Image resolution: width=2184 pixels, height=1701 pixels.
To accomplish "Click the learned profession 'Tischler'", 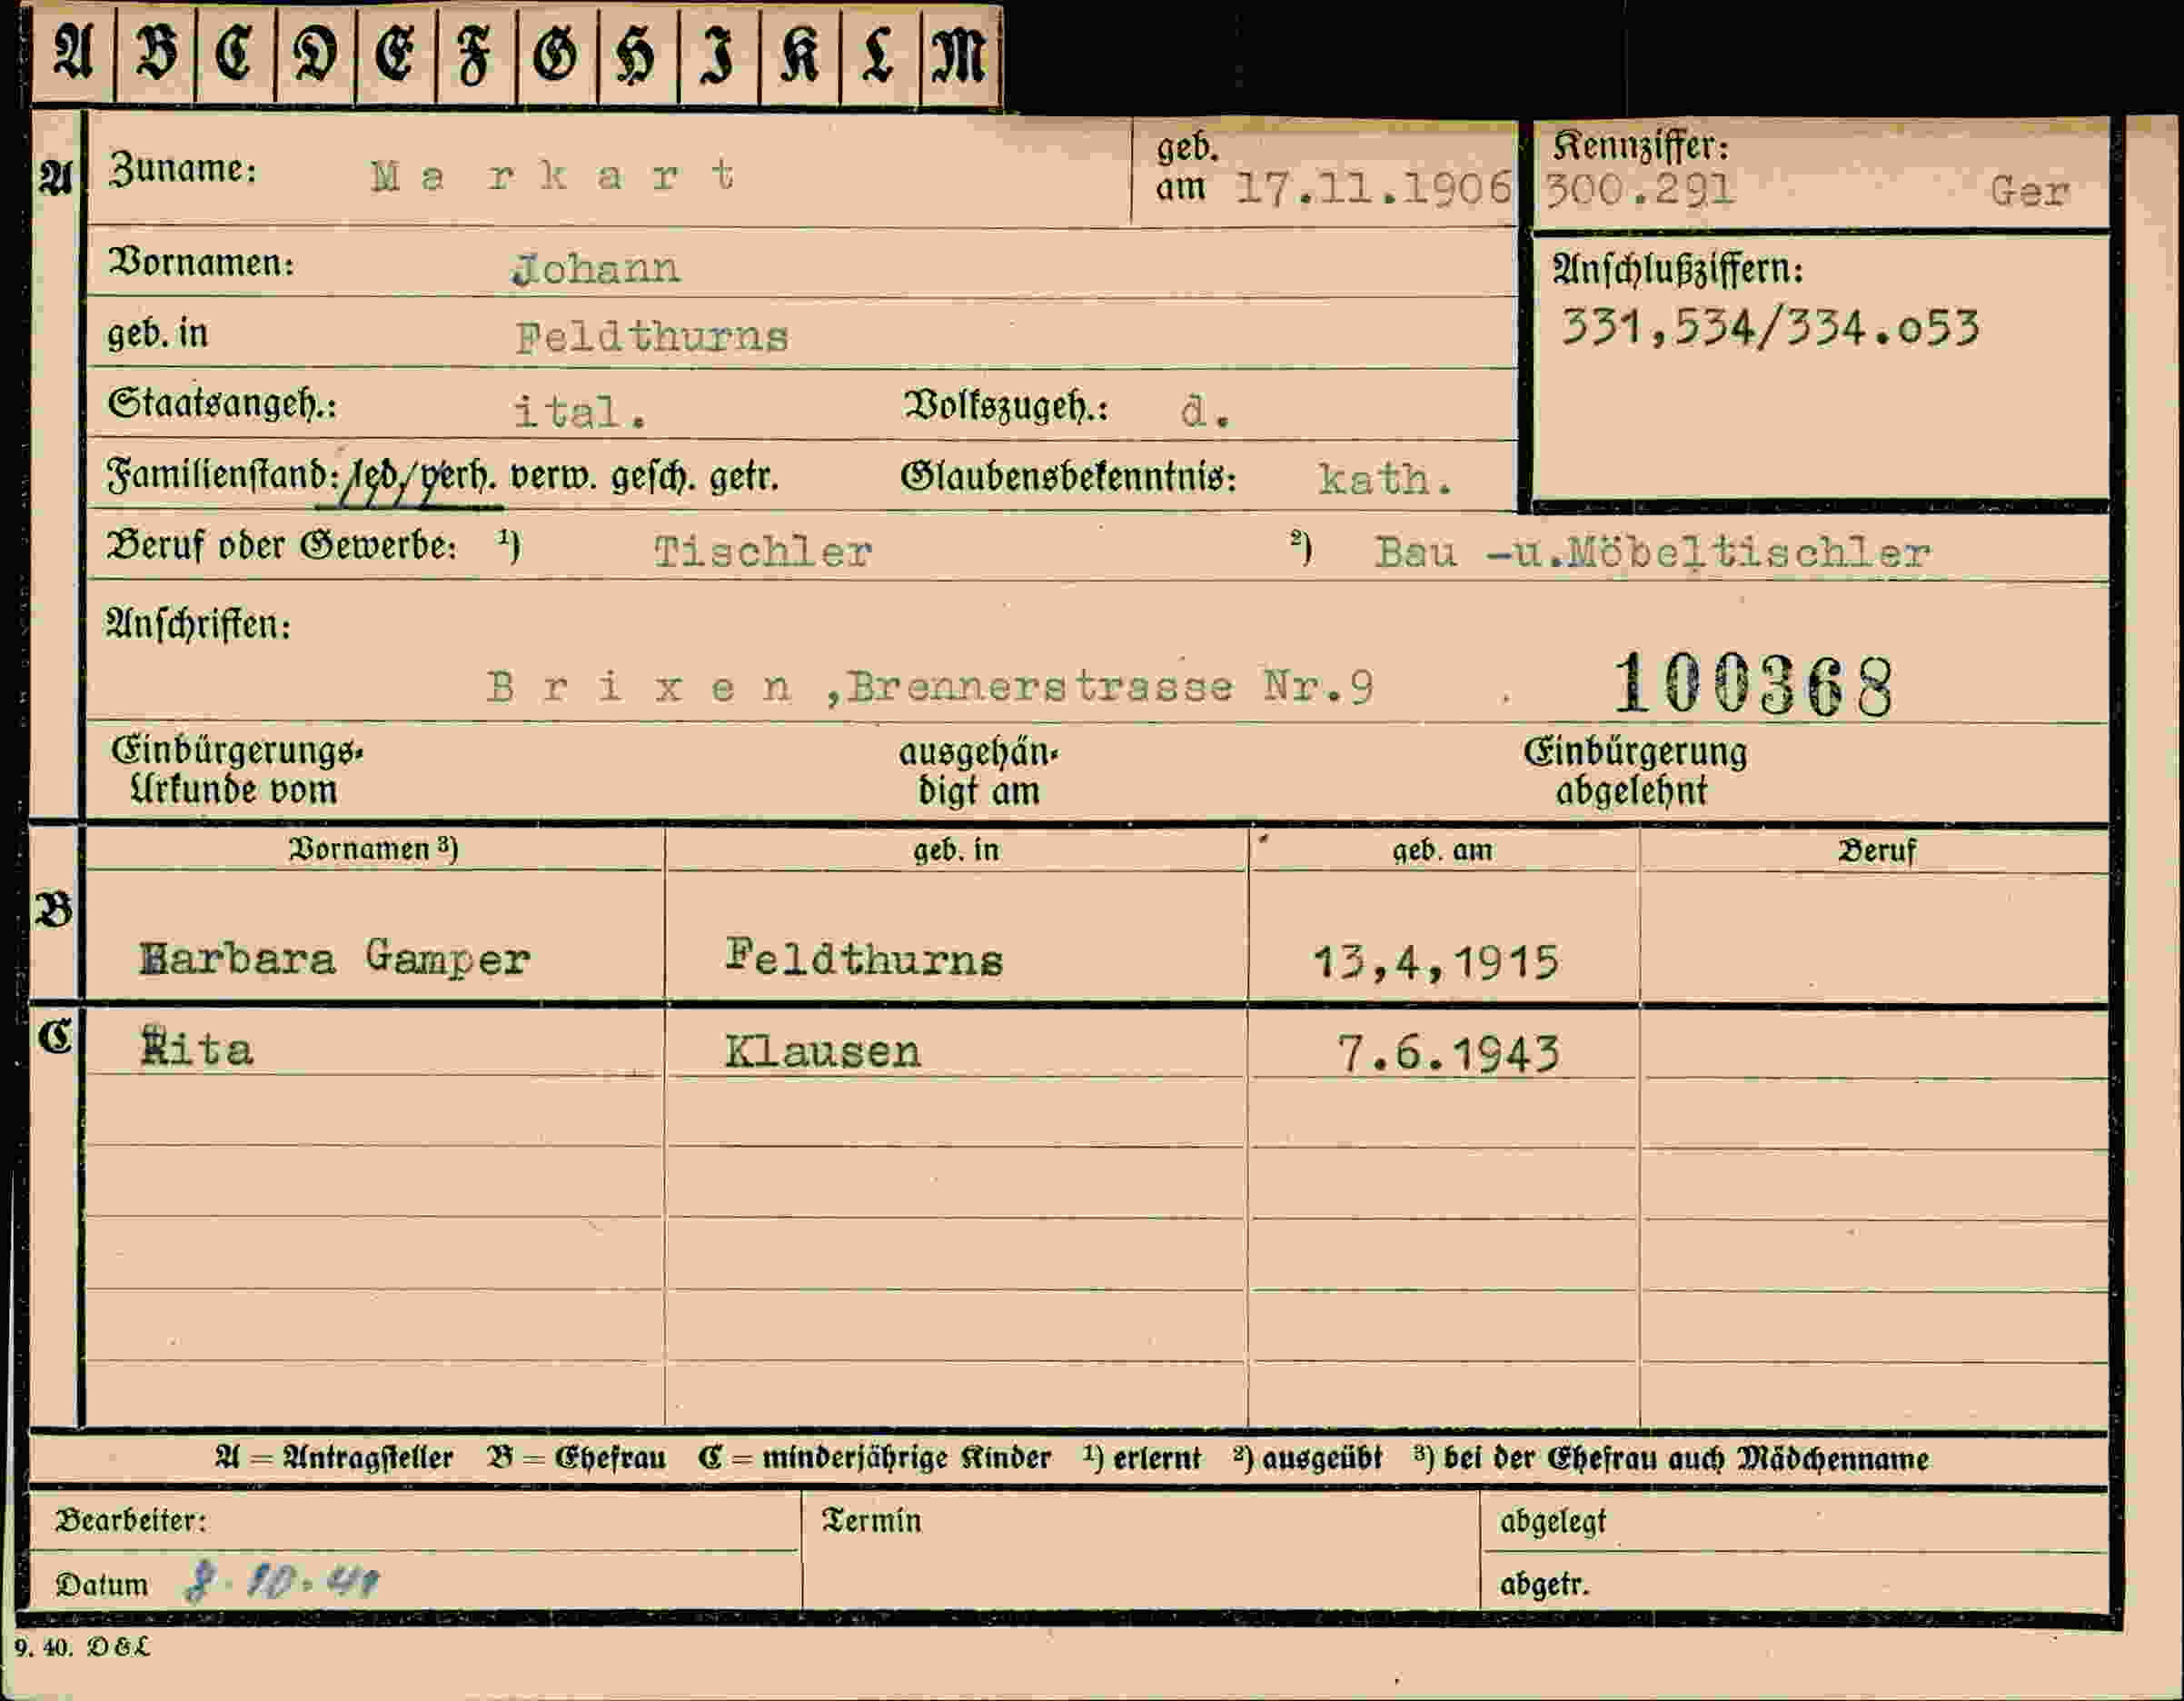I will point(763,552).
